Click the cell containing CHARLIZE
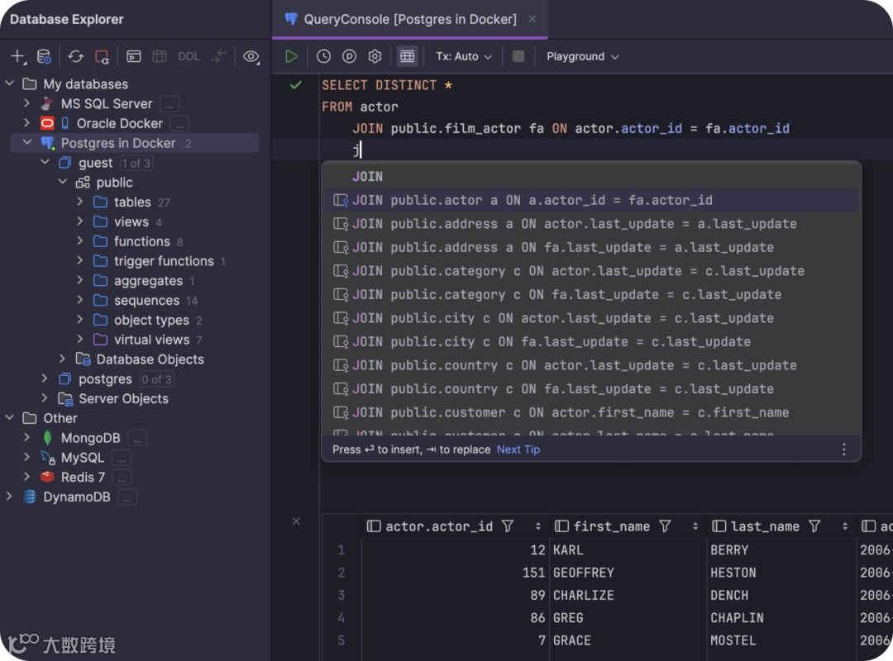The height and width of the screenshot is (661, 893). tap(627, 595)
